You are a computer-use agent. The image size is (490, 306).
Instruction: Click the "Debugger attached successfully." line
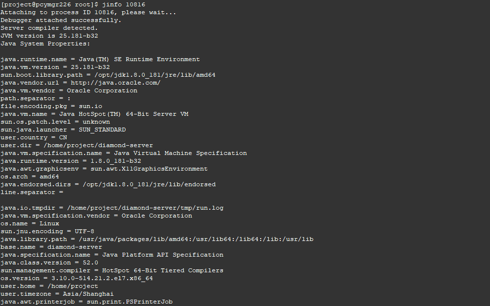coord(61,20)
